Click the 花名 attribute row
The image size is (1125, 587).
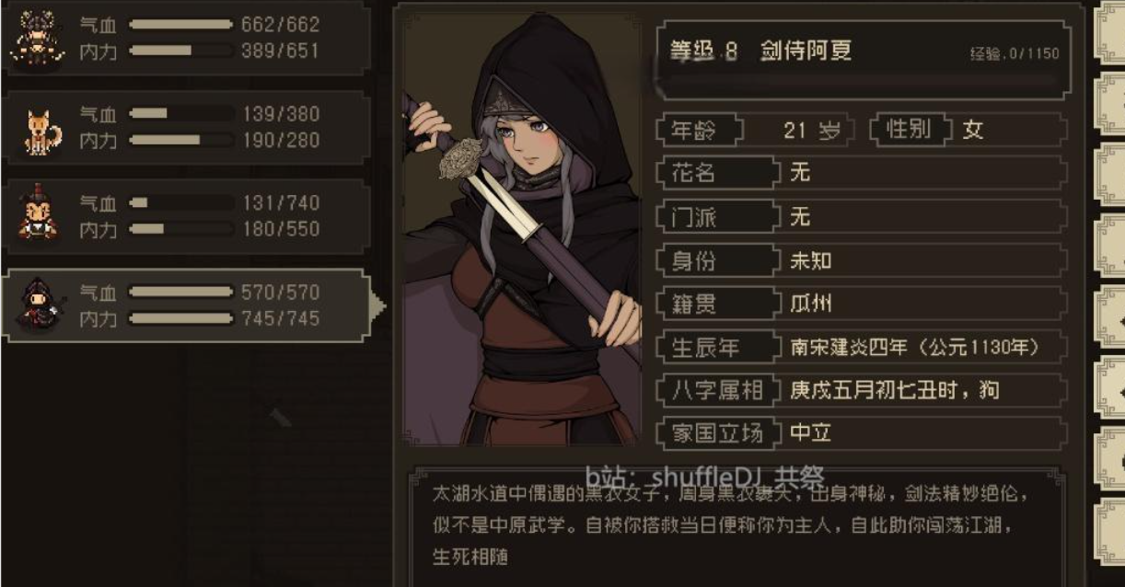pos(862,173)
